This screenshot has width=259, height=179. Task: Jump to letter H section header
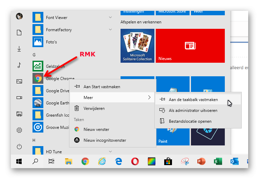[x=34, y=140]
